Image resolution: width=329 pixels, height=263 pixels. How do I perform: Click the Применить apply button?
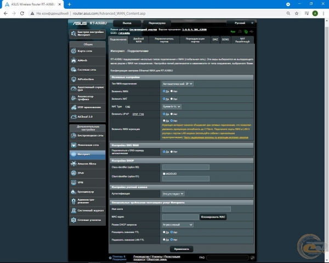tap(181, 249)
